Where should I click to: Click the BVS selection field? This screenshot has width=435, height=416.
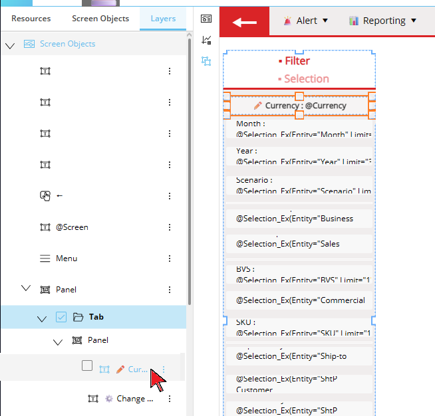[299, 274]
